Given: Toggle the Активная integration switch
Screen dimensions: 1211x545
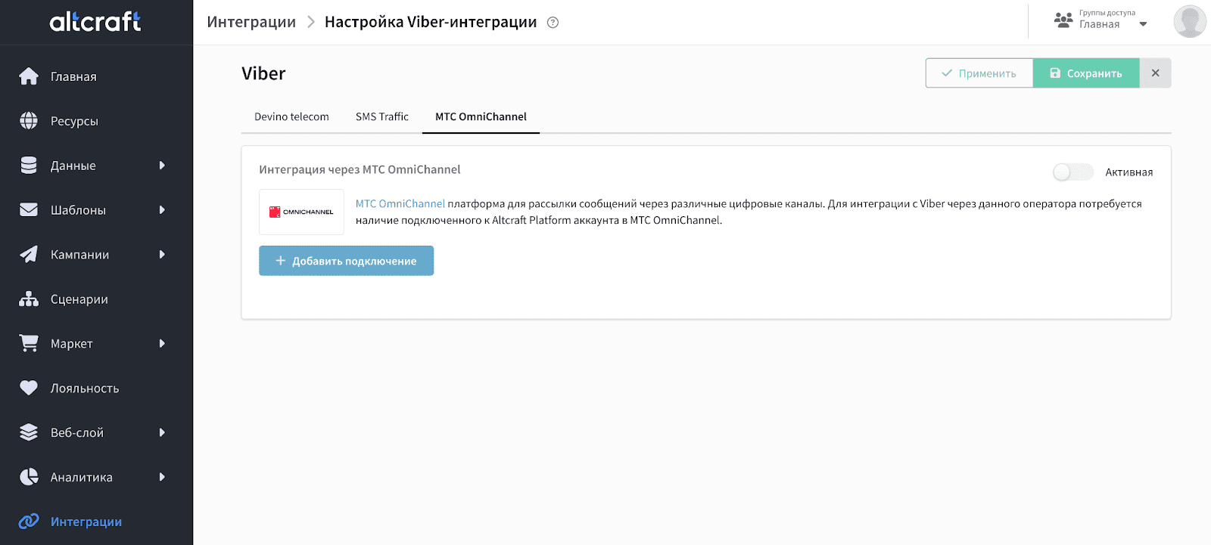Looking at the screenshot, I should (1072, 172).
